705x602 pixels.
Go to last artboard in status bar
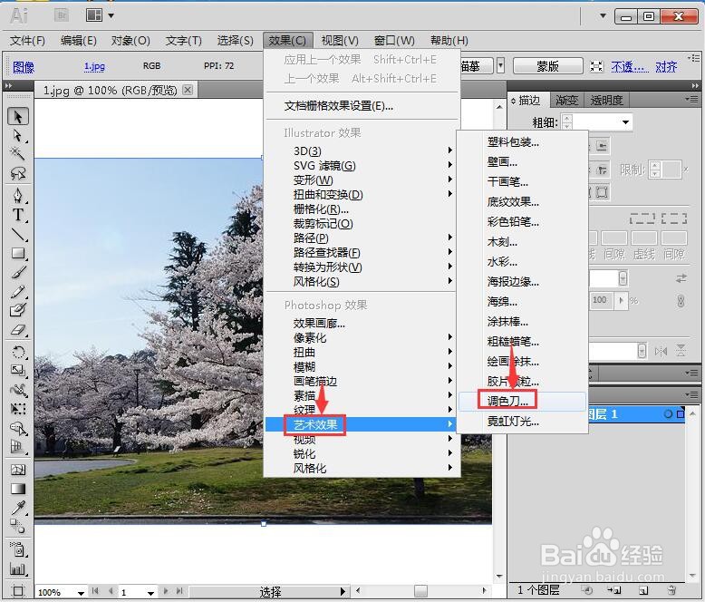179,591
